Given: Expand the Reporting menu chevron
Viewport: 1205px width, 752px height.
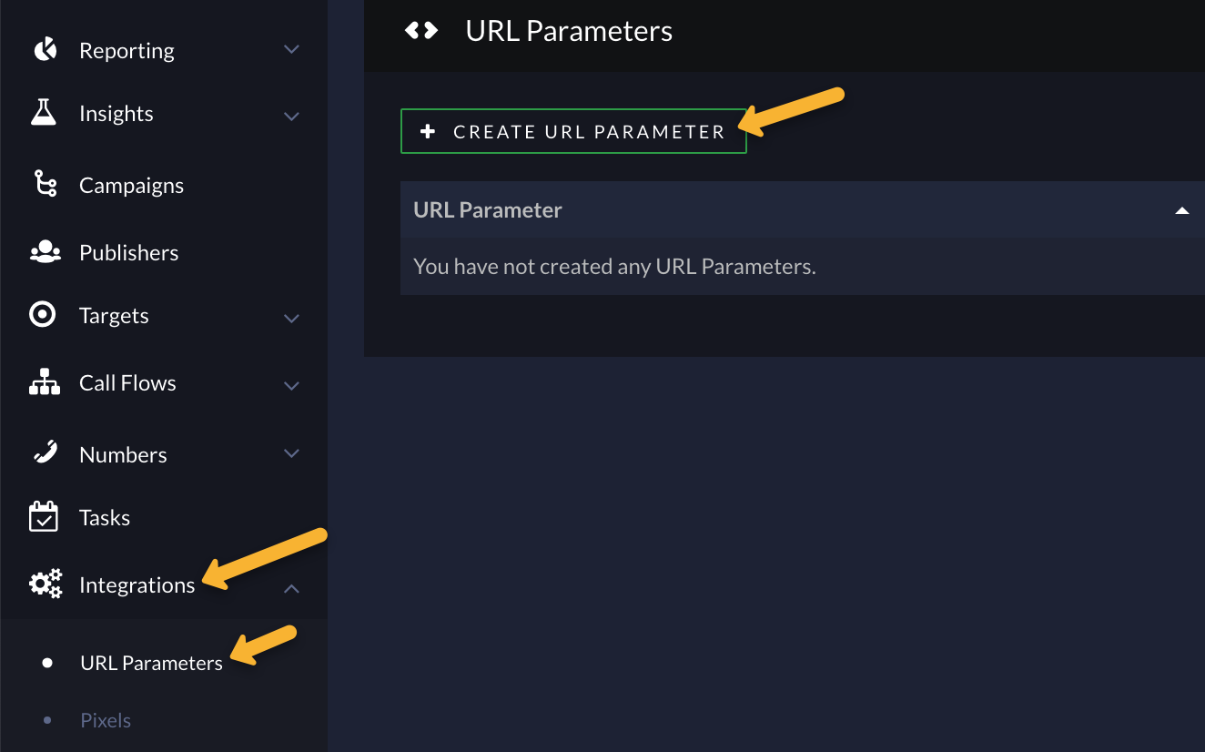Looking at the screenshot, I should [291, 49].
